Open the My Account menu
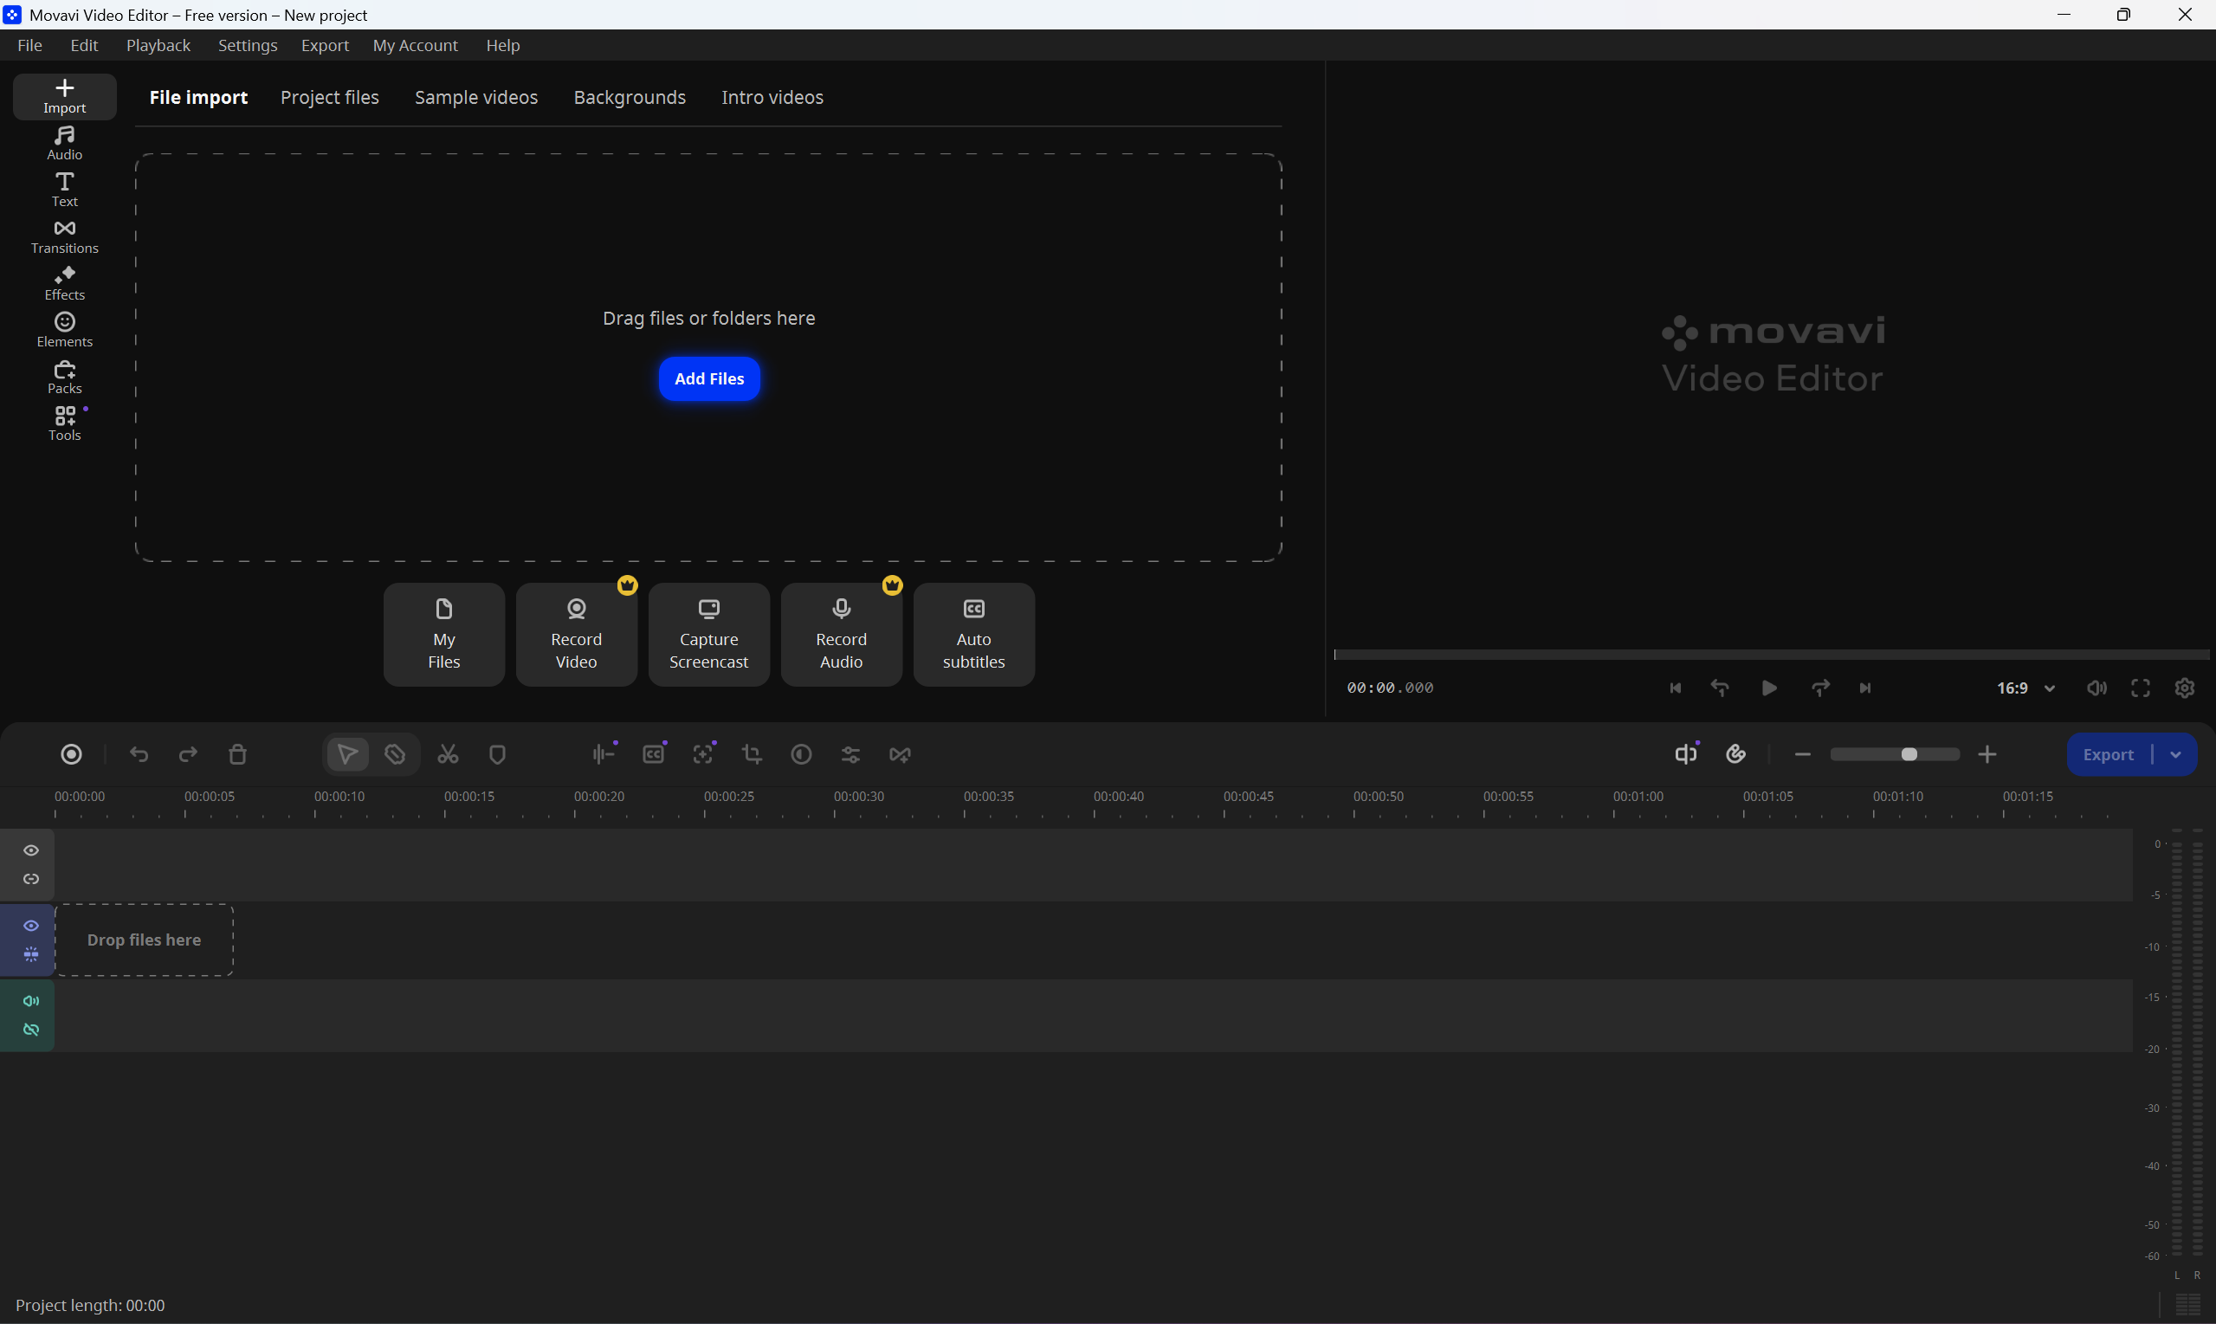The width and height of the screenshot is (2216, 1324). click(x=415, y=45)
